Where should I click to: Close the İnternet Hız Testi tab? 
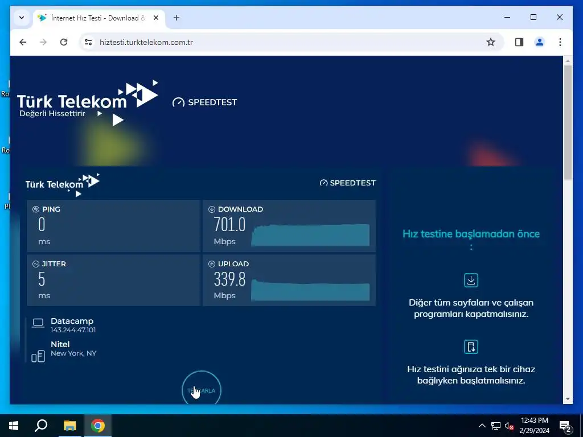click(x=156, y=18)
